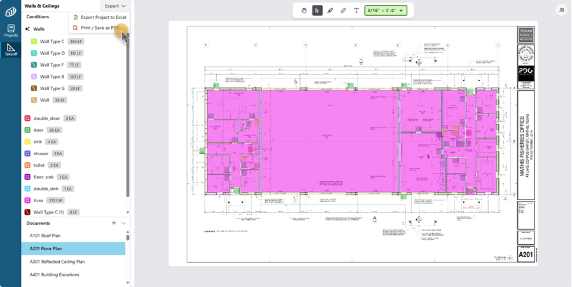Collapse the Documents section chevron

(x=124, y=224)
